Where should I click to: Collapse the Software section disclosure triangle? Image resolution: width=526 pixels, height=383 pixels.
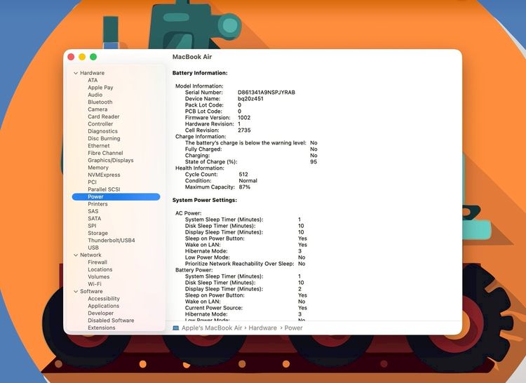[76, 292]
